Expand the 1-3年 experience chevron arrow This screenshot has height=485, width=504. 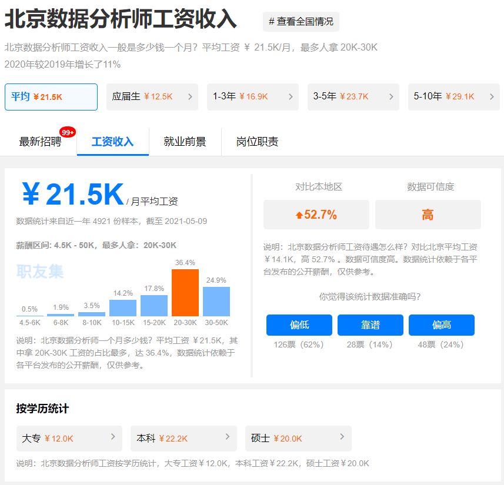pos(291,97)
